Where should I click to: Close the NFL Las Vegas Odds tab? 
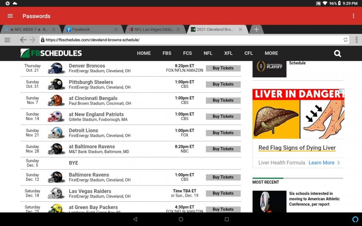[x=178, y=30]
